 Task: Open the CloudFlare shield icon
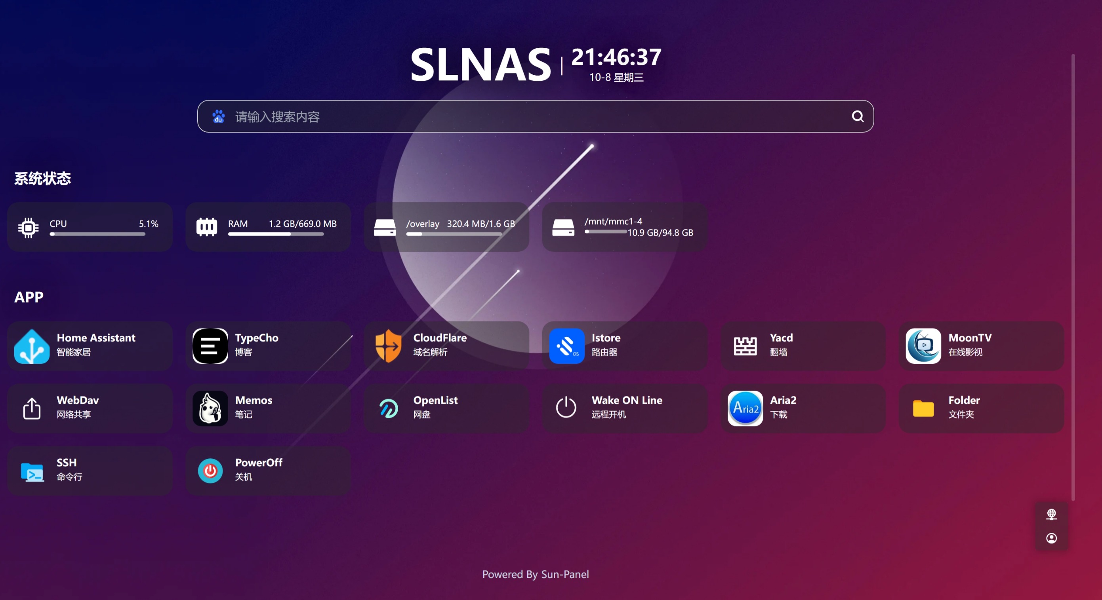tap(388, 346)
